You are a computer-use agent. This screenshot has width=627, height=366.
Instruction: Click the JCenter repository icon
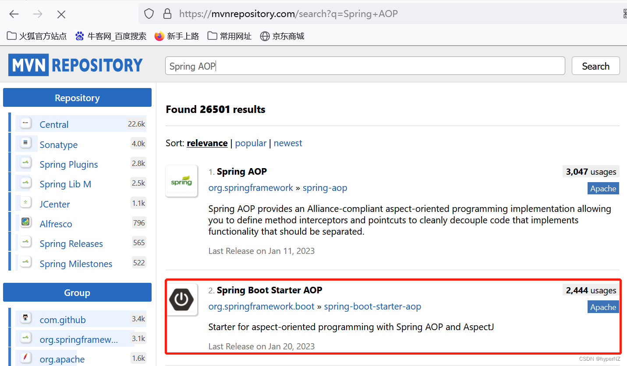[25, 203]
